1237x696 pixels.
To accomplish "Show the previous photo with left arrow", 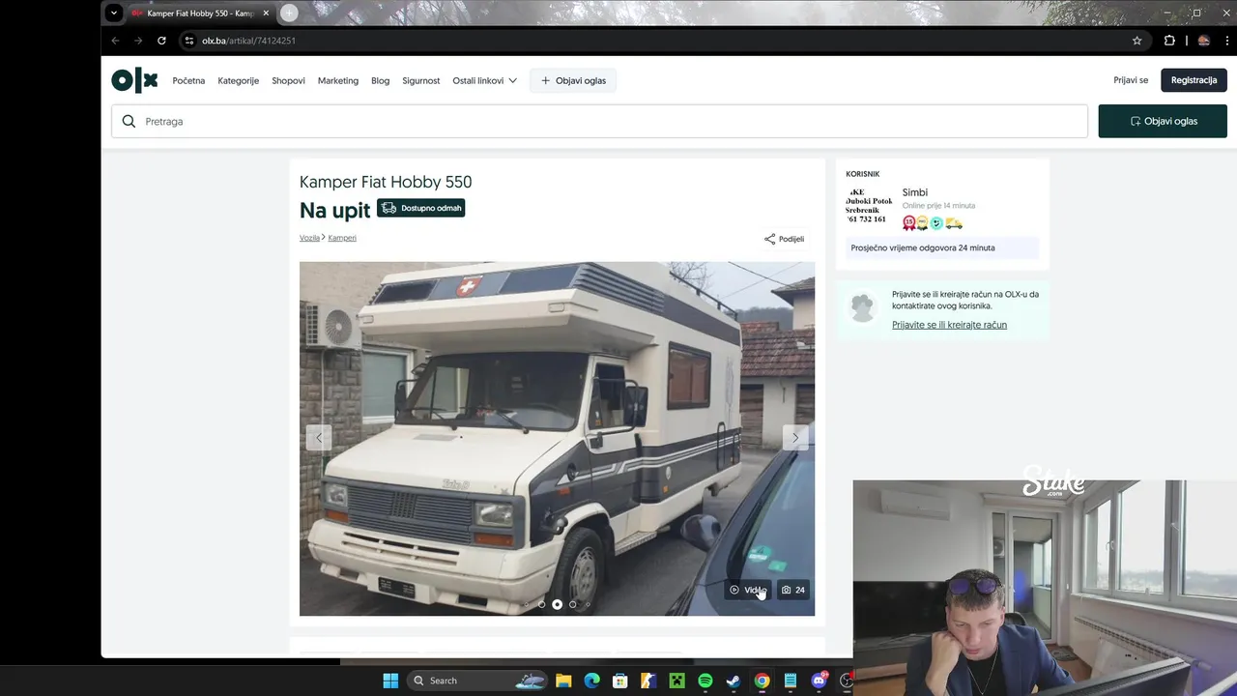I will coord(319,437).
